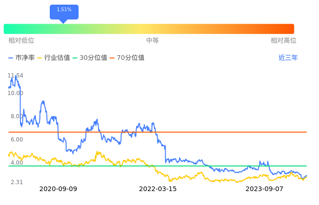The width and height of the screenshot is (319, 205).
Task: Toggle the 市净率 legend text label
Action: coord(25,58)
